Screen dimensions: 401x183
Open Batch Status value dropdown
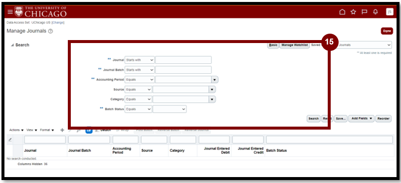(169, 109)
